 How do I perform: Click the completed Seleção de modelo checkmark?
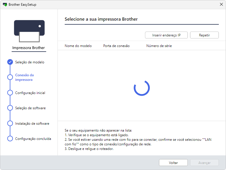pos(10,62)
